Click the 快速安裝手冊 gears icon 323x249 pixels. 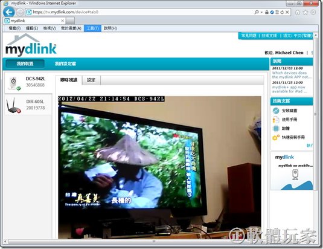276,137
